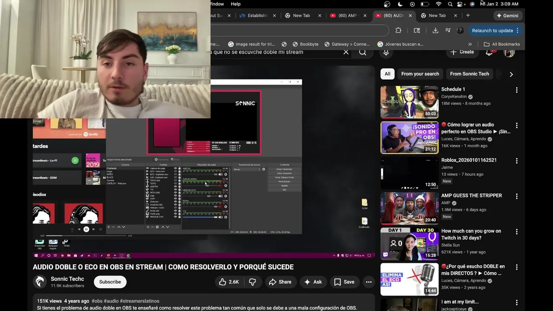The height and width of the screenshot is (311, 553).
Task: Open the Window menu in macOS menu bar
Action: (x=217, y=4)
